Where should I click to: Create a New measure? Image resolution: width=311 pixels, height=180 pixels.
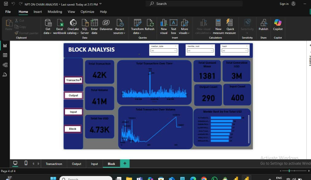[x=218, y=27]
